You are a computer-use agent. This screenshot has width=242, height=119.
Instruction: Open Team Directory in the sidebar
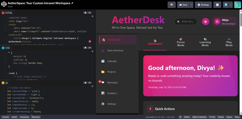118,50
